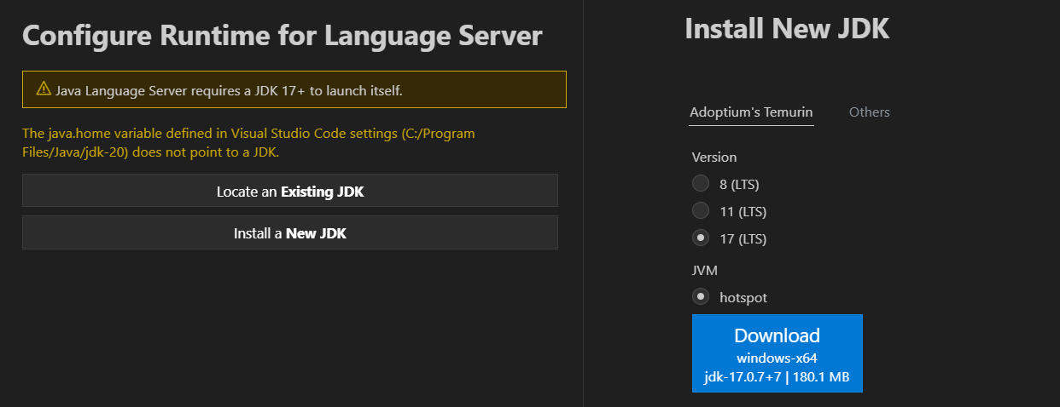Click the JDK 17+ requirement warning banner
This screenshot has width=1060, height=407.
click(294, 89)
